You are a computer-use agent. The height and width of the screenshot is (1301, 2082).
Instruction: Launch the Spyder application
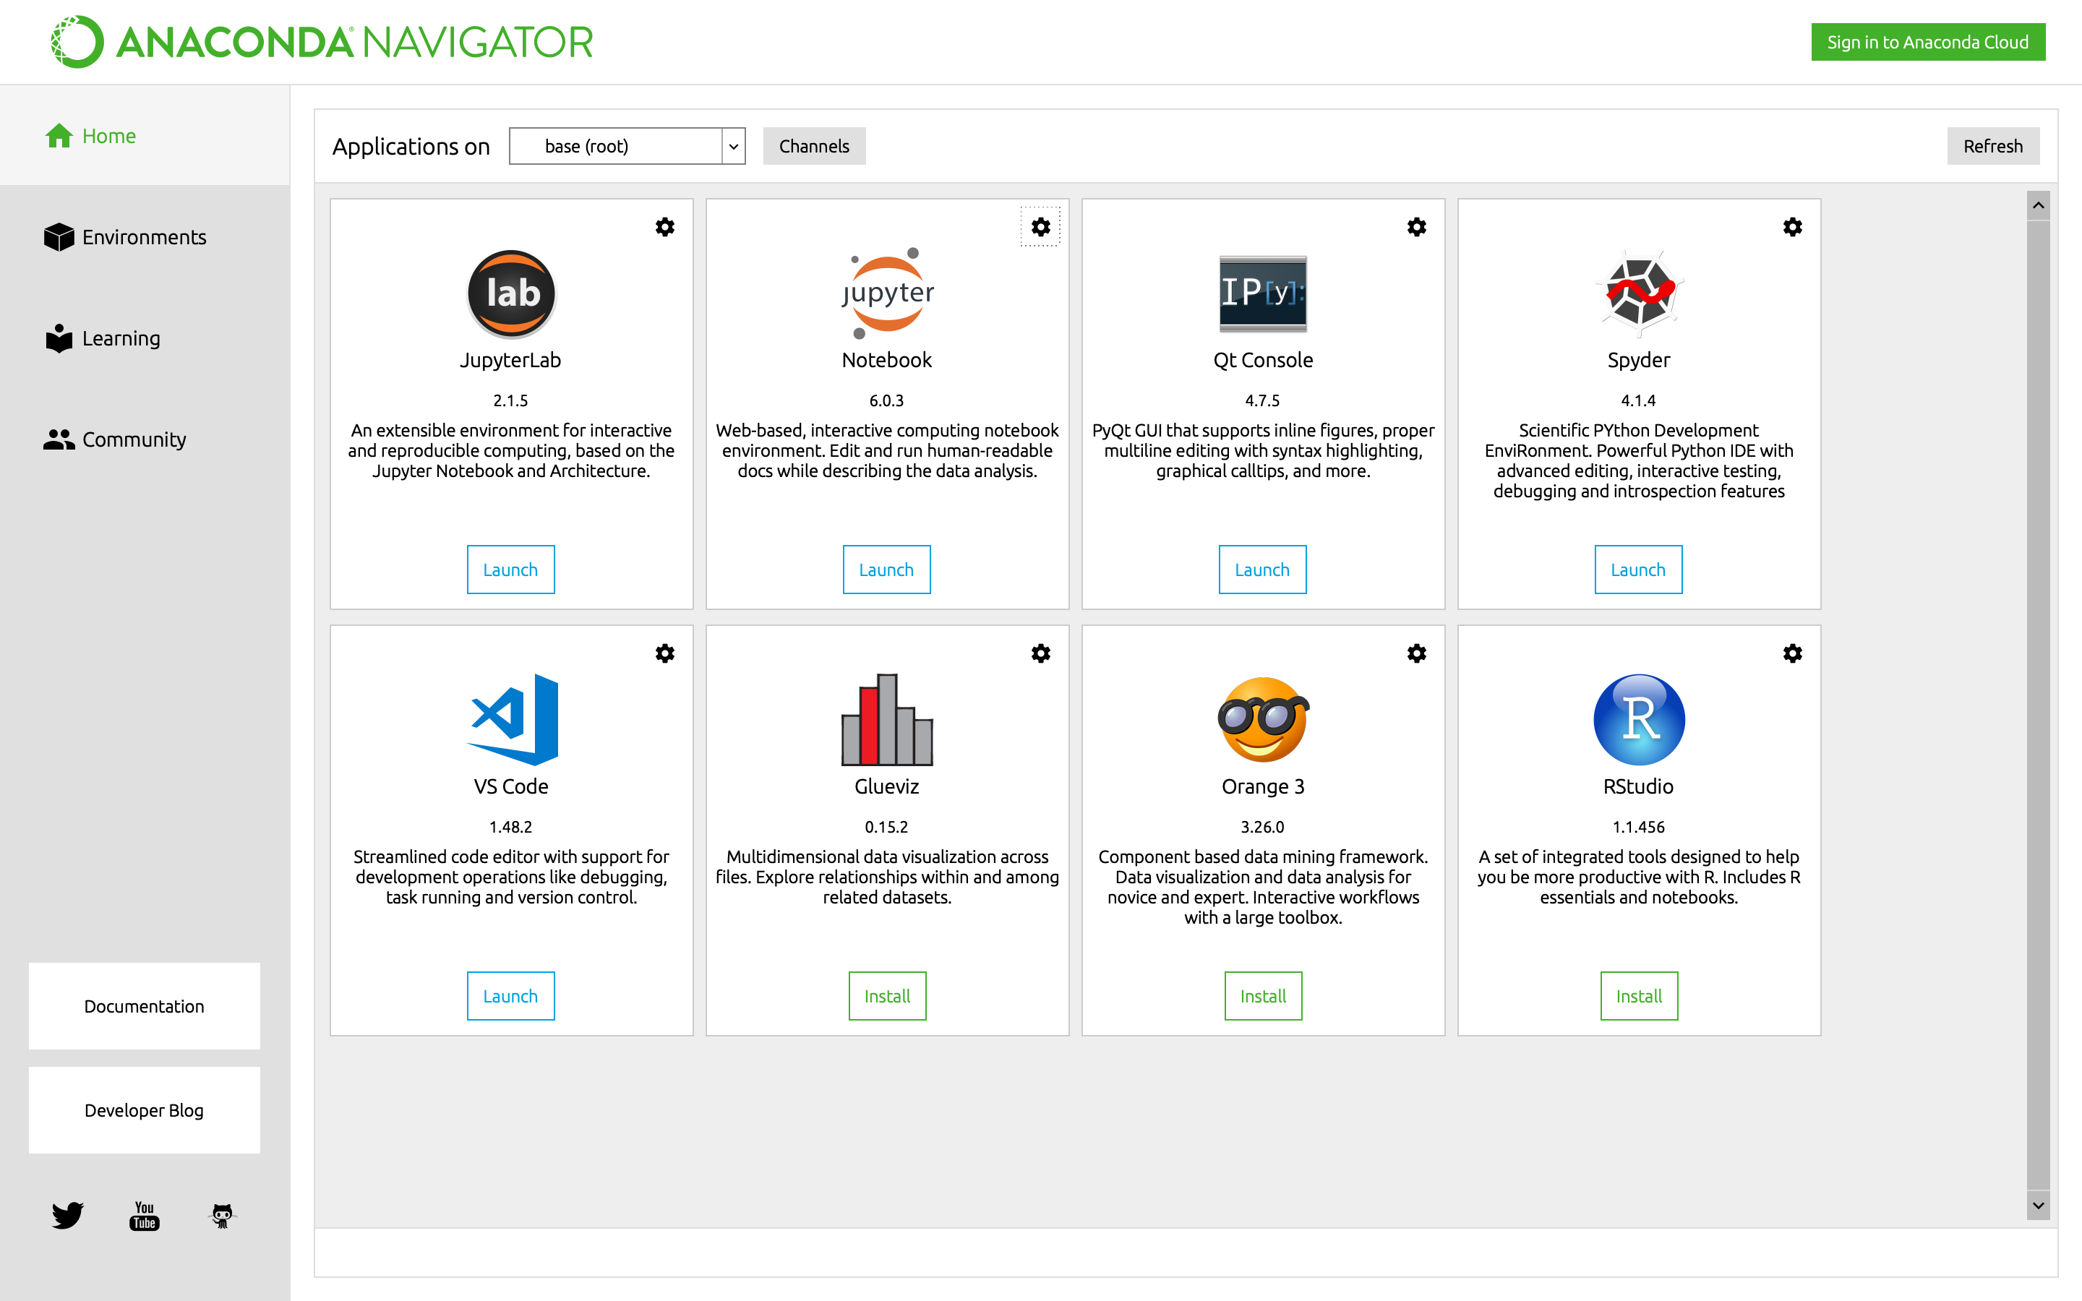coord(1637,570)
